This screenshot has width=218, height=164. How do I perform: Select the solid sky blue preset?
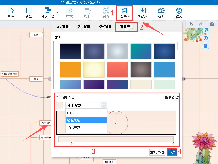click(164, 70)
